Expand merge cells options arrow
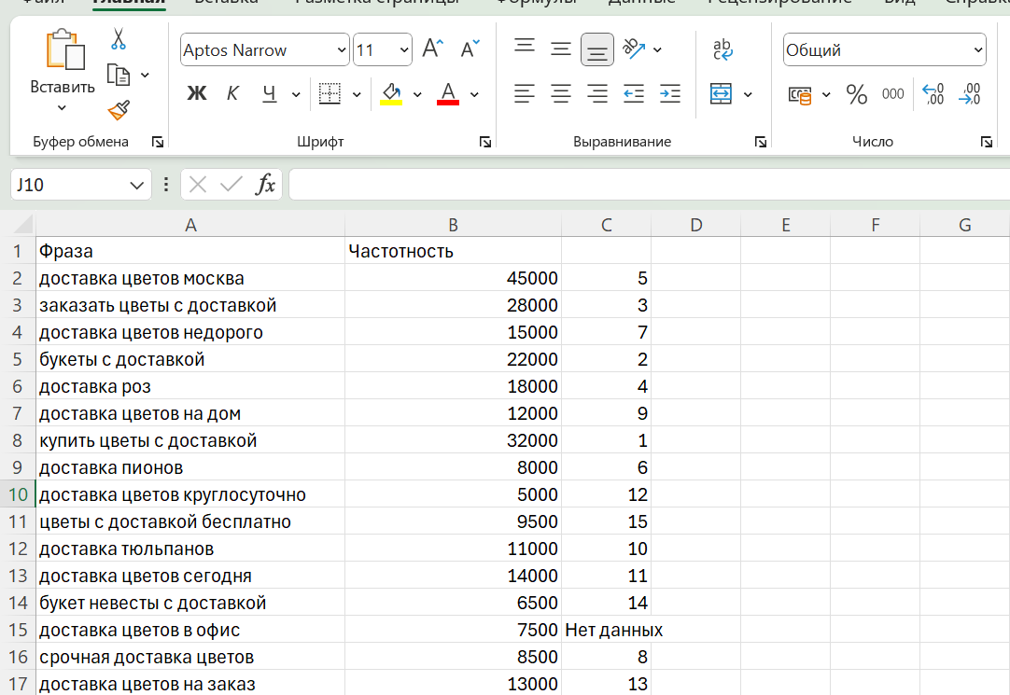1010x695 pixels. 748,94
